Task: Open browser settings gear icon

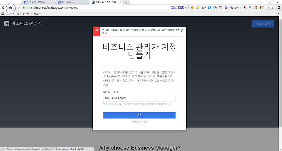Action: pyautogui.click(x=279, y=7)
